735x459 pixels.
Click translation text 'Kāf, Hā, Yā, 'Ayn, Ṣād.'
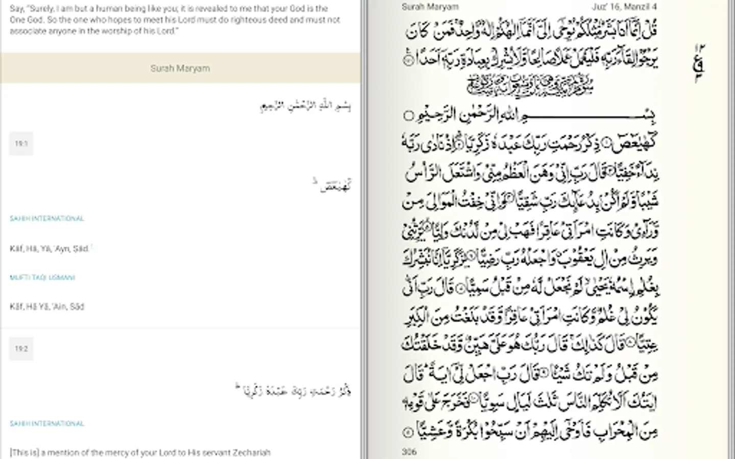(x=50, y=249)
